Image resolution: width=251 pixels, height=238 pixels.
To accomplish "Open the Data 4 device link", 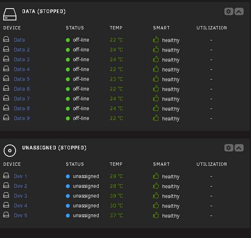I will pos(22,69).
